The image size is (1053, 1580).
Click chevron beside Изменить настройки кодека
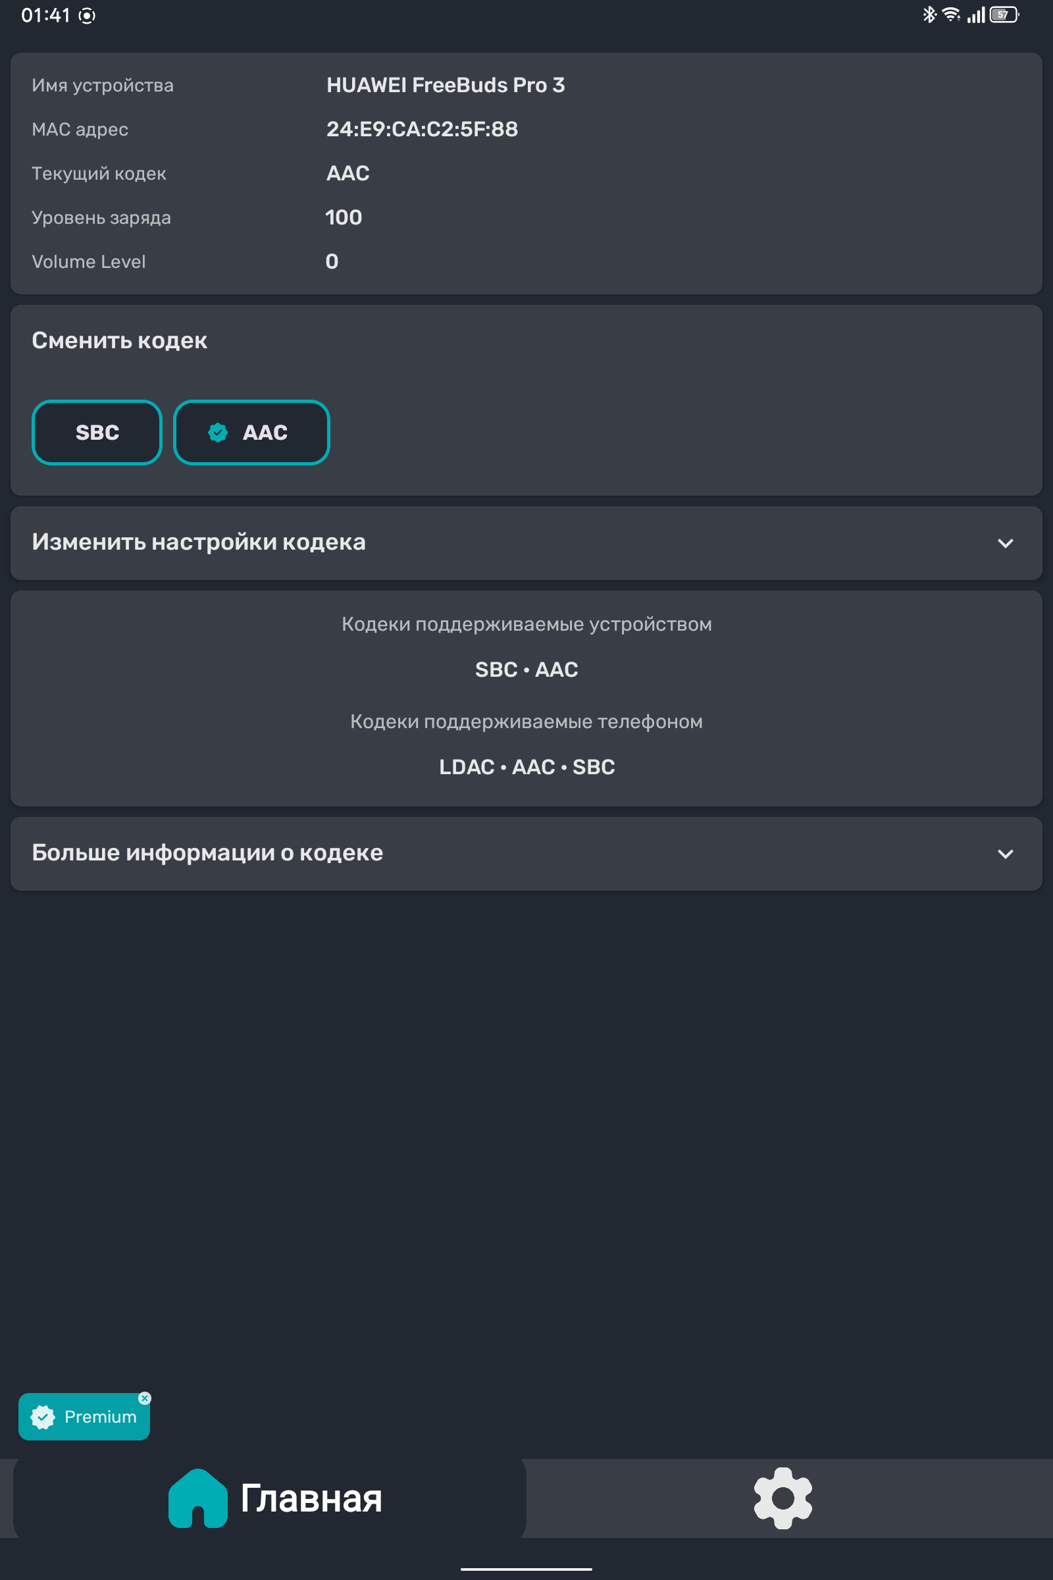click(1006, 542)
